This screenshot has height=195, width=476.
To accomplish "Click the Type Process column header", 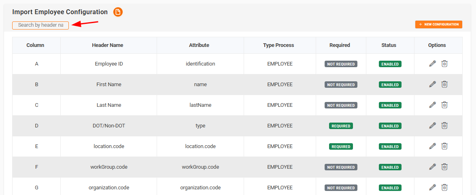I will point(278,45).
